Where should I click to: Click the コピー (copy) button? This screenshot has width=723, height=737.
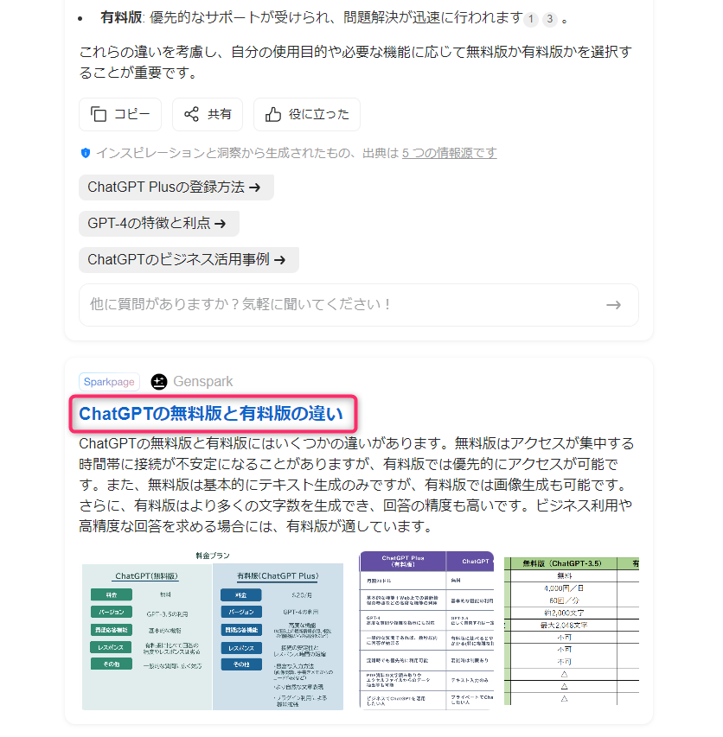coord(120,114)
